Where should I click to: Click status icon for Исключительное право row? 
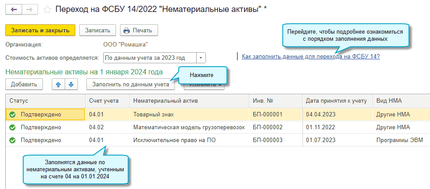12,140
